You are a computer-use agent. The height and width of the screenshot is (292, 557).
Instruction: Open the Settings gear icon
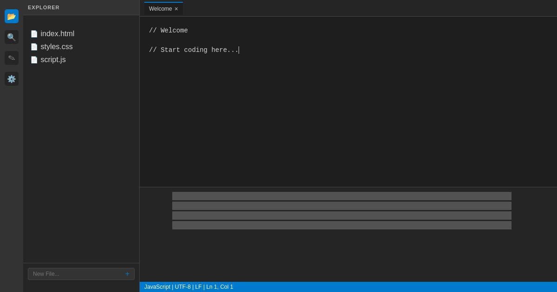pos(12,79)
